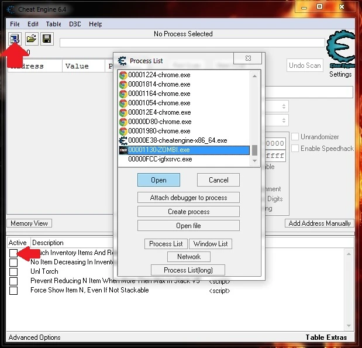Click the floppy disk save icon
The height and width of the screenshot is (348, 362).
point(47,39)
